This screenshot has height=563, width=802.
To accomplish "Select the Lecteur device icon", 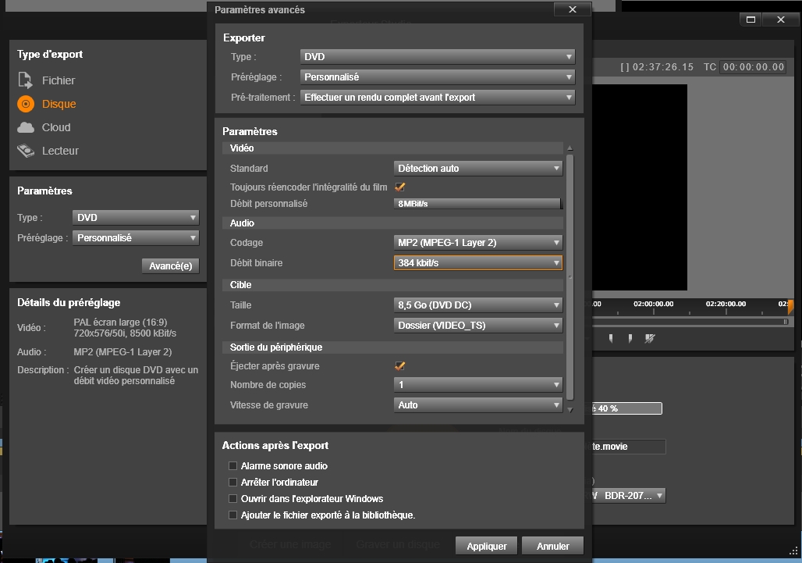I will [26, 151].
